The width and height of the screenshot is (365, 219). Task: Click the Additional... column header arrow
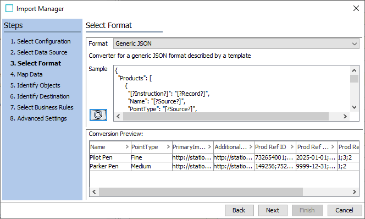coord(251,147)
